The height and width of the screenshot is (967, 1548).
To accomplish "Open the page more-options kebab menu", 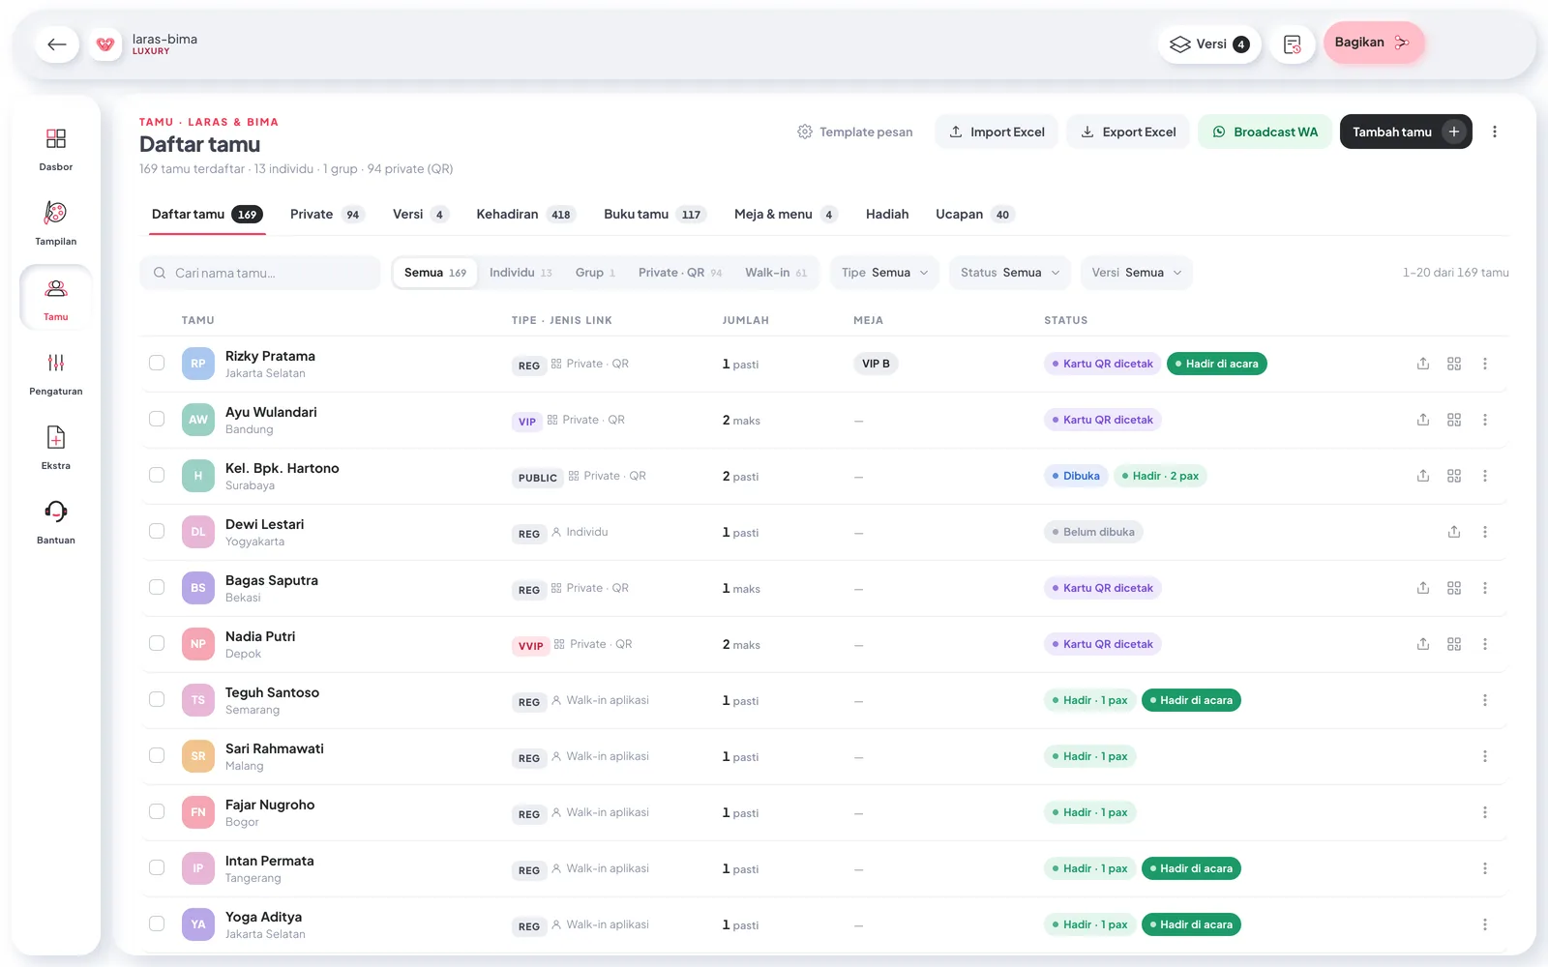I will pos(1495,132).
